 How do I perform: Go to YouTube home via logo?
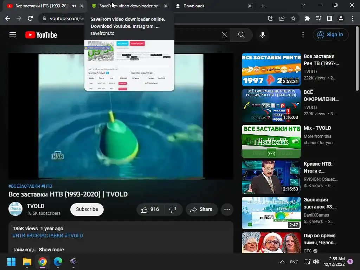(41, 35)
